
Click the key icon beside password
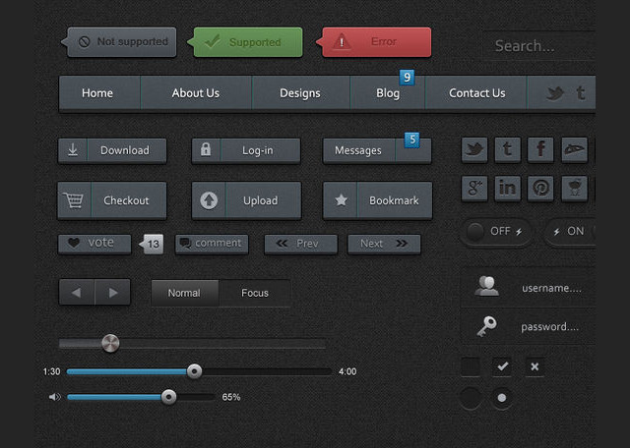point(486,326)
